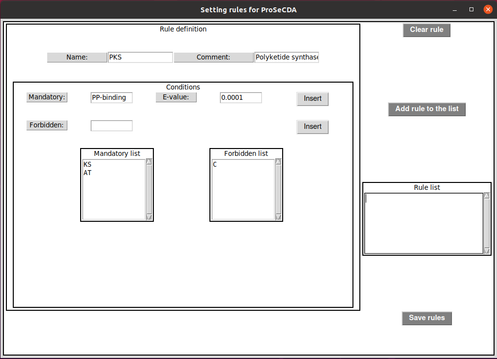Click the Comment: label
The image size is (497, 359).
pyautogui.click(x=213, y=58)
